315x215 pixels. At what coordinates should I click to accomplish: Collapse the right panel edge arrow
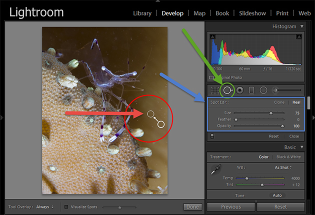tap(313, 117)
